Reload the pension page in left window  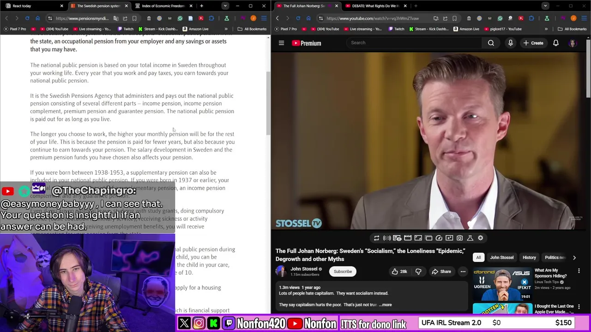coord(27,18)
